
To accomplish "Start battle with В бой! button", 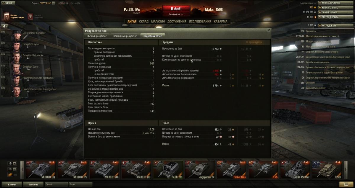I will click(x=176, y=9).
